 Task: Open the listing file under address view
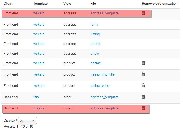[95, 34]
